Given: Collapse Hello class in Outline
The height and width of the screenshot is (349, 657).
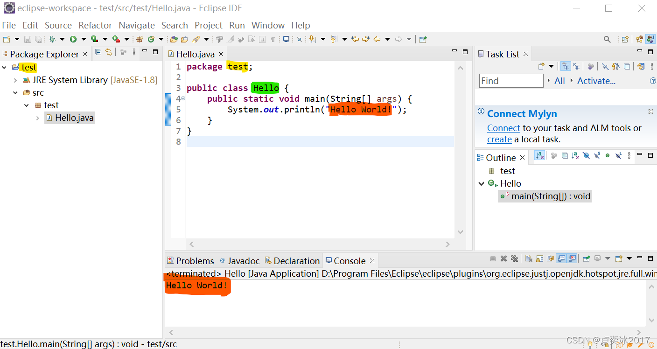Looking at the screenshot, I should pos(481,184).
